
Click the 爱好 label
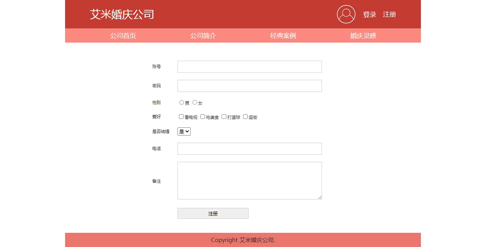(156, 117)
